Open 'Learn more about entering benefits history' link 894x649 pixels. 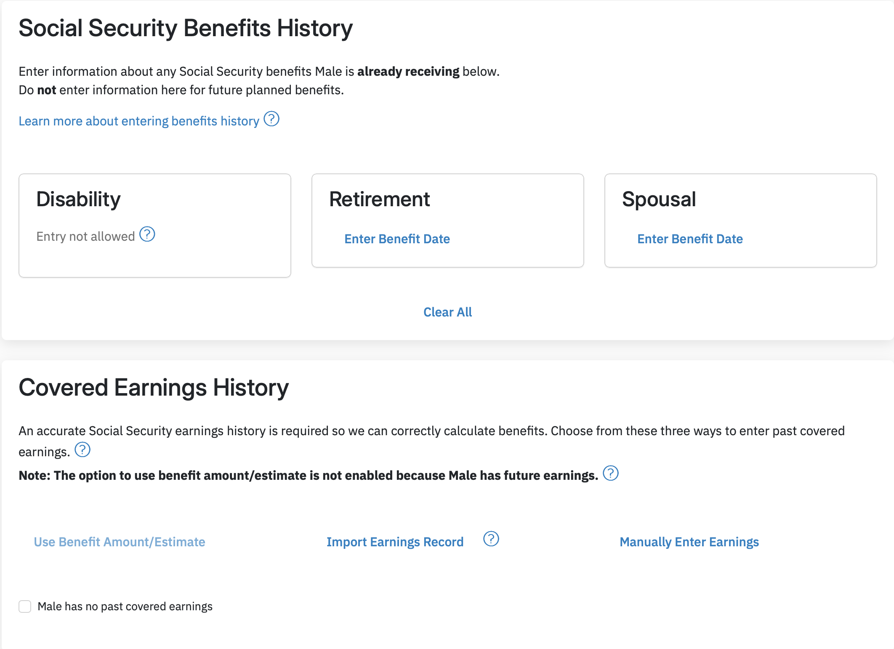[139, 121]
